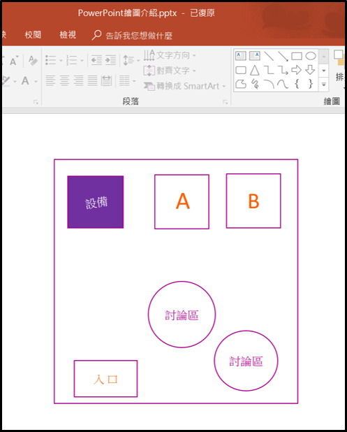Select the numbered list icon
347x432 pixels.
click(x=71, y=60)
